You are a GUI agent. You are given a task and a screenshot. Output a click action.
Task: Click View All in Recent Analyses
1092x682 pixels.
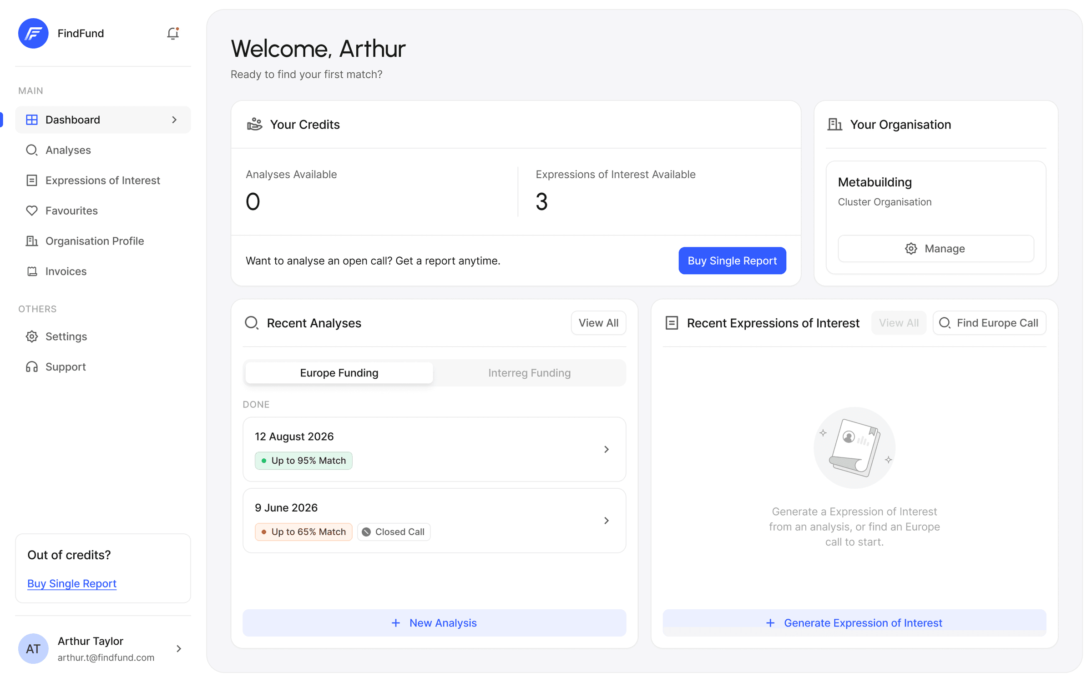tap(598, 323)
